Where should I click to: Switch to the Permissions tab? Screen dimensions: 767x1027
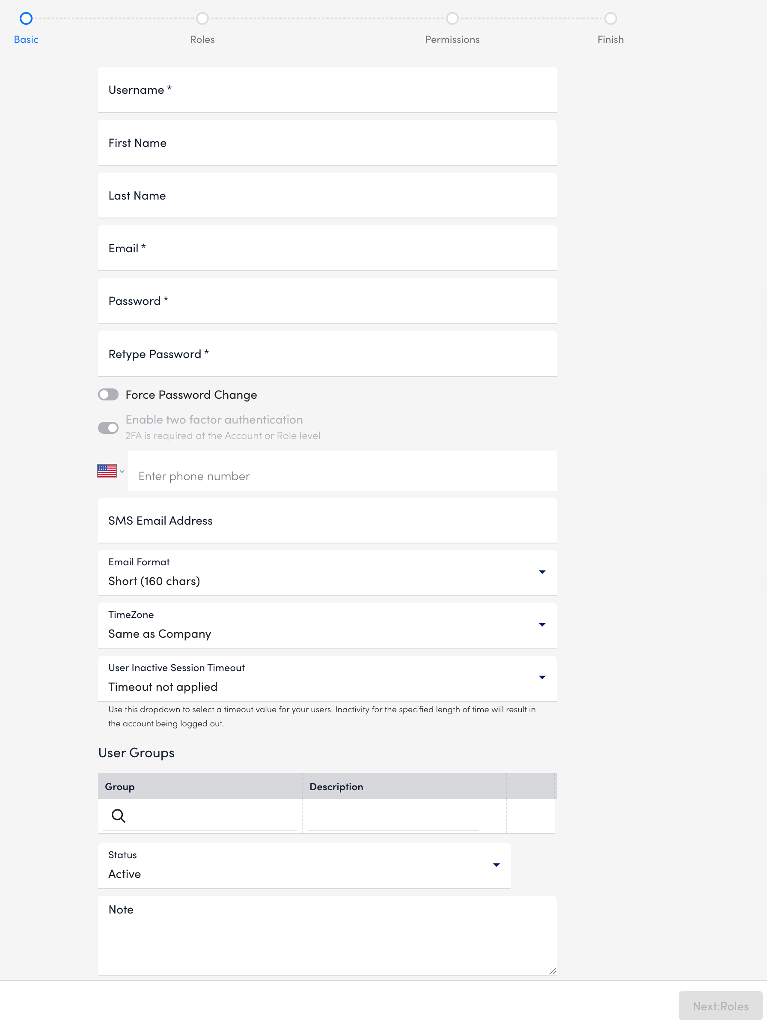tap(452, 39)
